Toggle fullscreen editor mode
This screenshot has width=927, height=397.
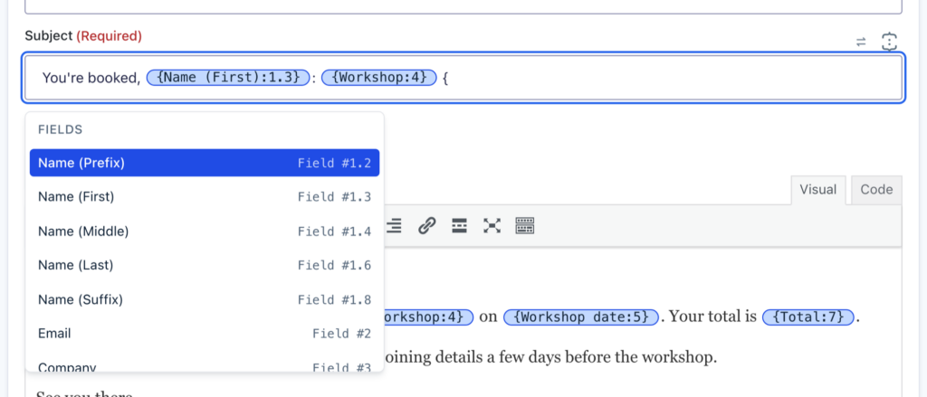(x=492, y=225)
